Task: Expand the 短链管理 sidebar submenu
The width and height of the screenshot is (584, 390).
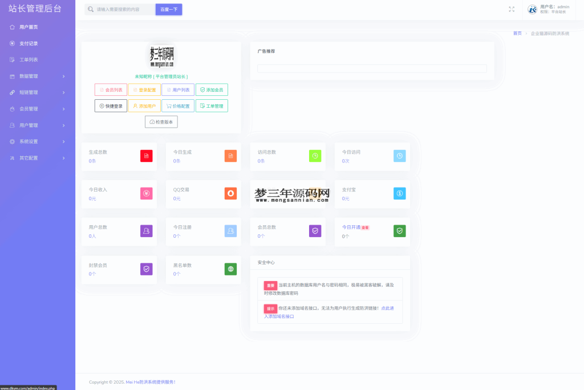Action: (x=38, y=92)
